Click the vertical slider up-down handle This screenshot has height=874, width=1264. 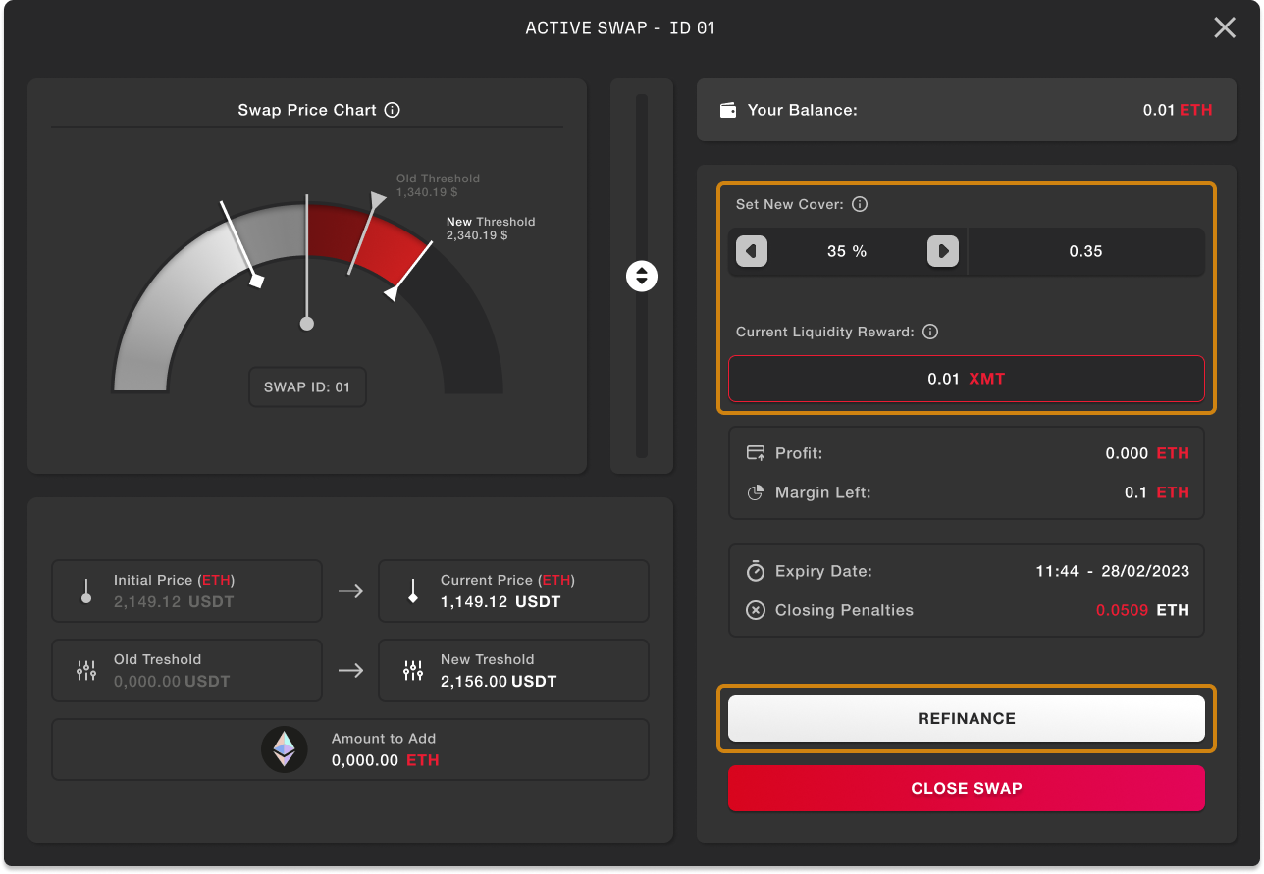click(x=642, y=277)
